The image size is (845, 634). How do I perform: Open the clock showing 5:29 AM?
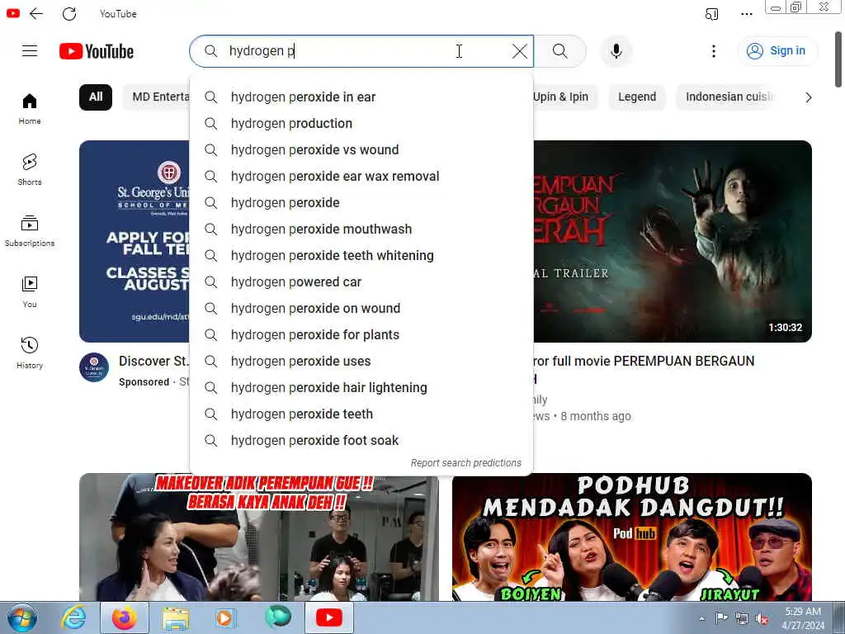coord(802,618)
